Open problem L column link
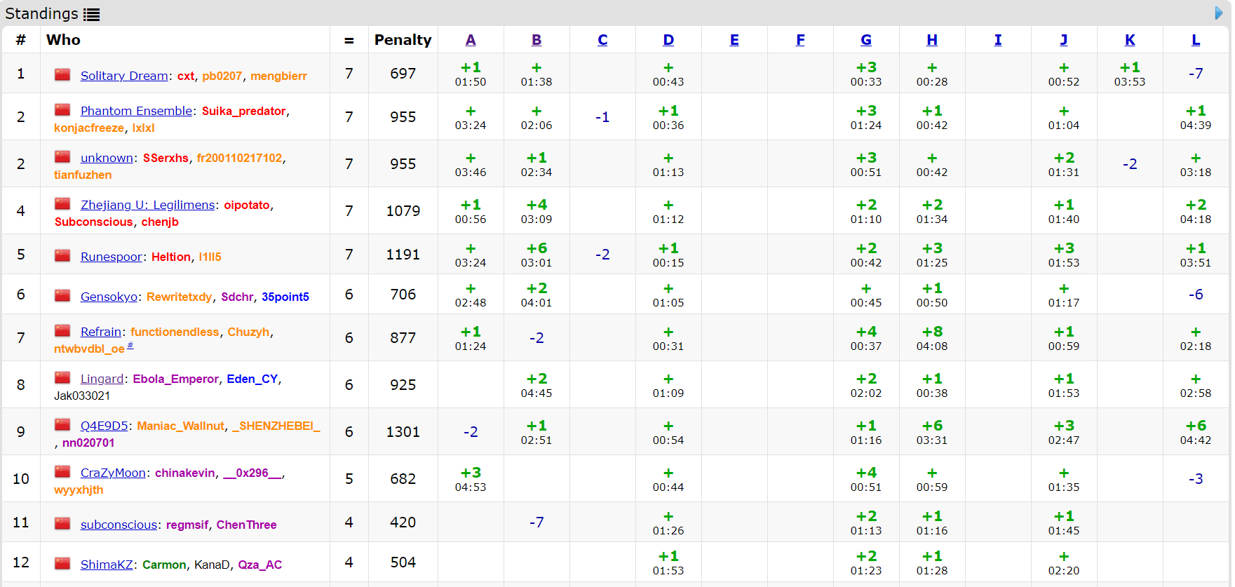 1196,40
